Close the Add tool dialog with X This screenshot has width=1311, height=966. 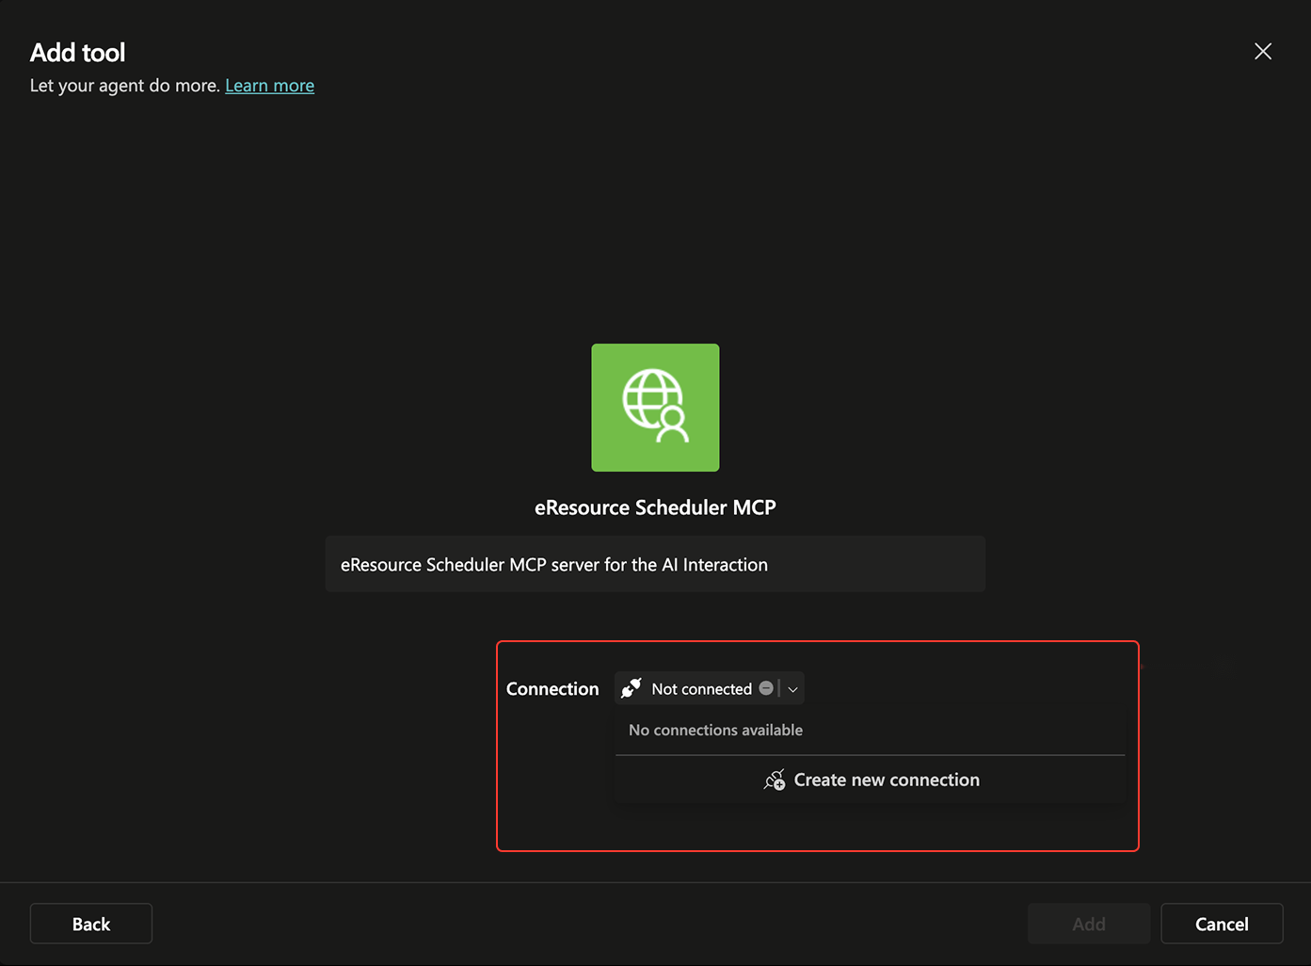pyautogui.click(x=1263, y=52)
